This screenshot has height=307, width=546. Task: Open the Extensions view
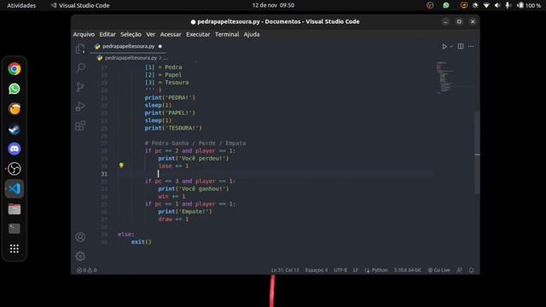tap(80, 125)
